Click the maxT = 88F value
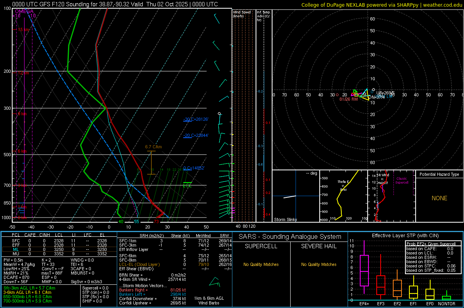This screenshot has height=308, width=464. point(52,273)
